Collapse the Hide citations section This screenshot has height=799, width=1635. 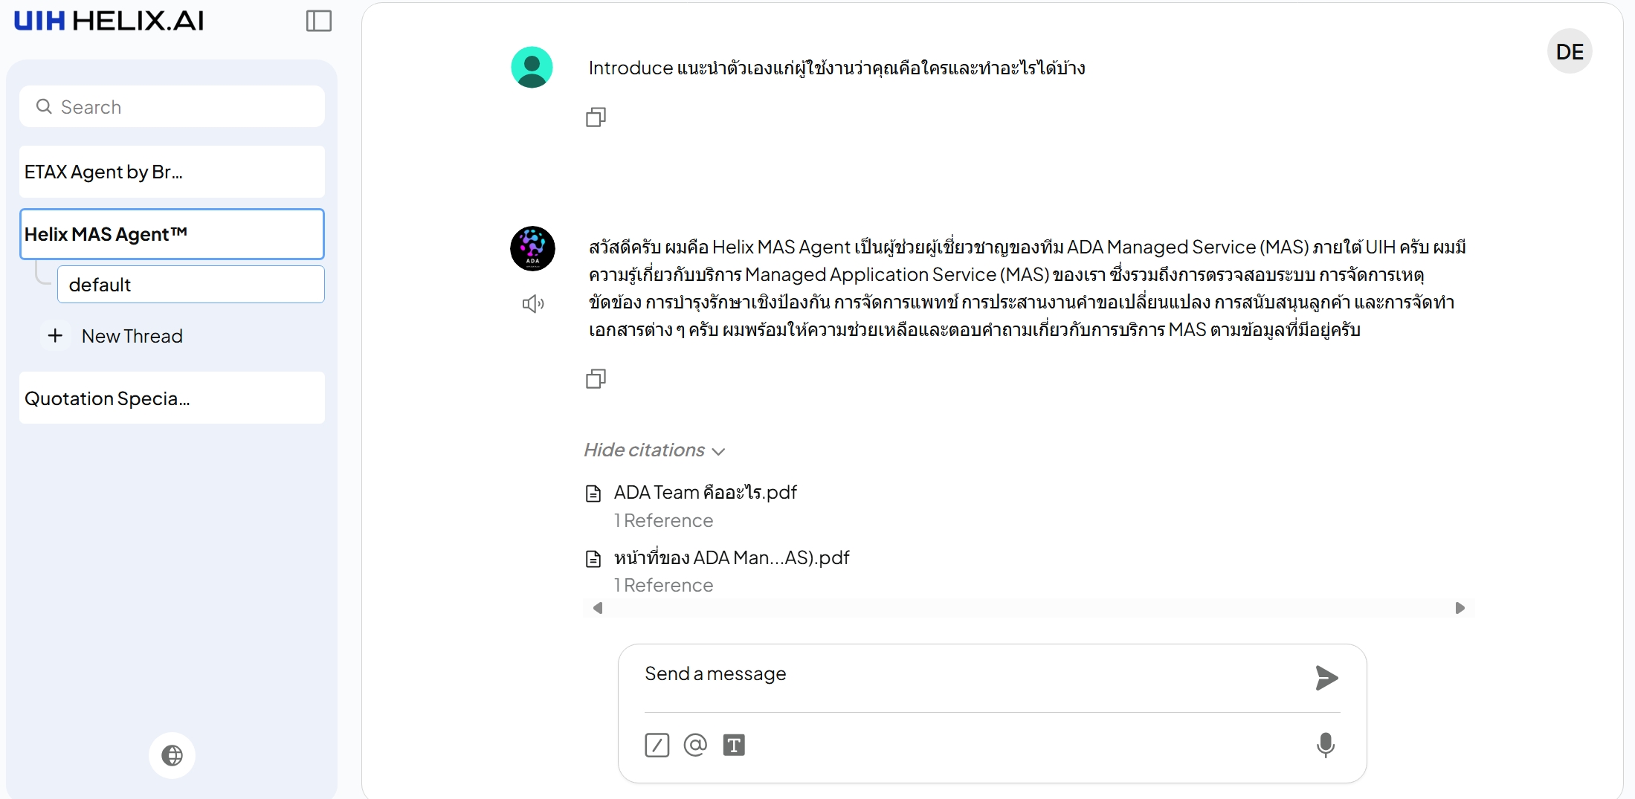[x=654, y=450]
